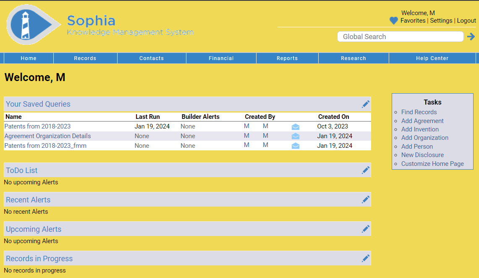The width and height of the screenshot is (479, 278).
Task: Open the Financial menu
Action: (221, 58)
